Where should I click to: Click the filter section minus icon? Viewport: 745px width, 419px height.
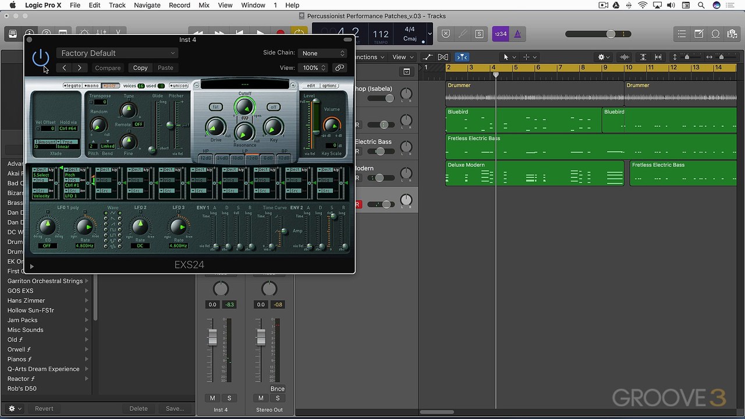[x=196, y=86]
